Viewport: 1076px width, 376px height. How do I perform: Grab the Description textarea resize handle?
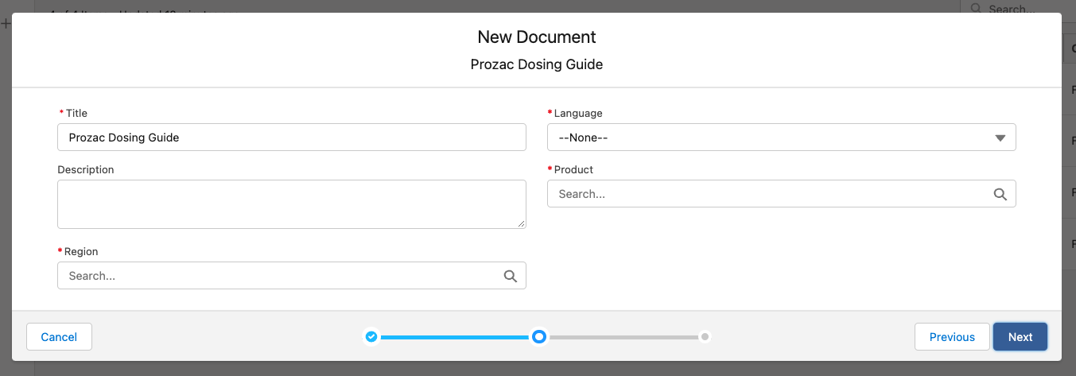tap(522, 224)
